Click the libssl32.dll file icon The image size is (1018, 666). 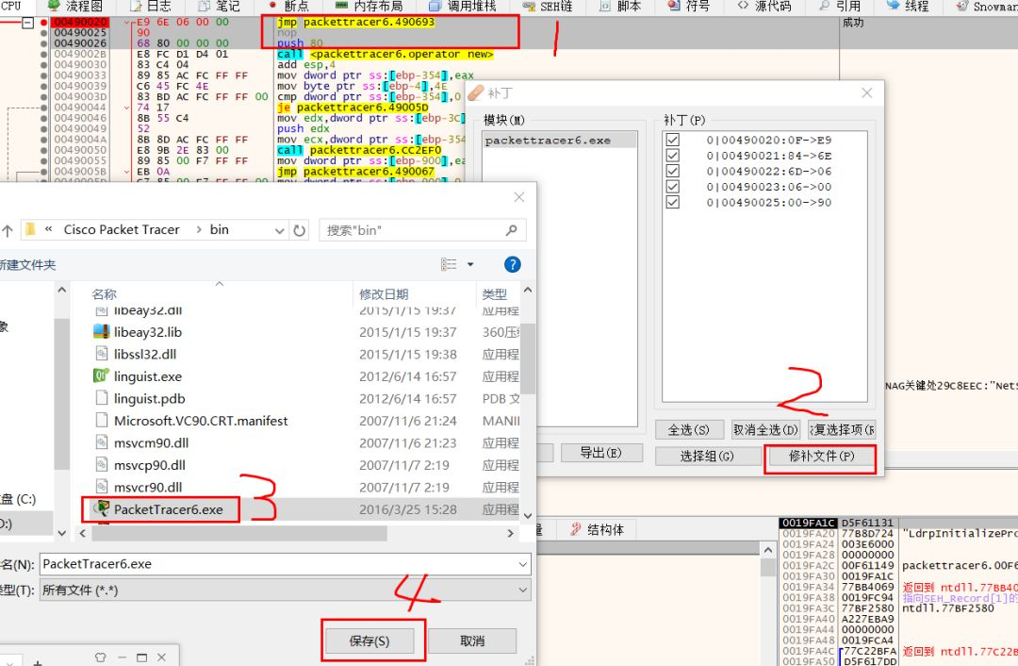pyautogui.click(x=101, y=354)
